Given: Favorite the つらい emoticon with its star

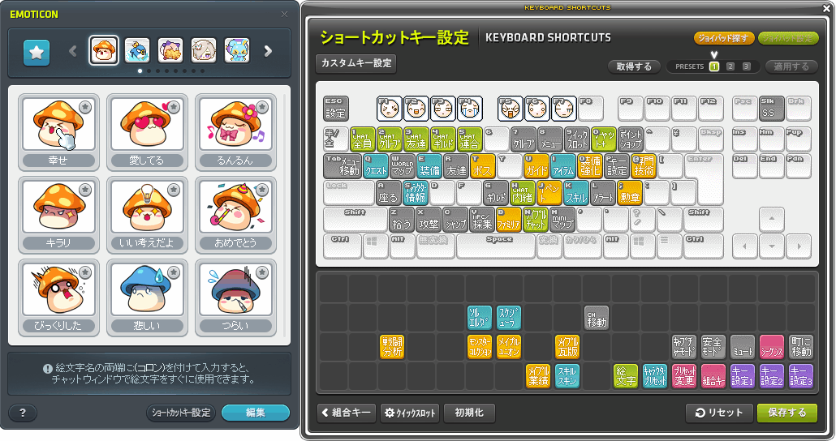Looking at the screenshot, I should 262,272.
